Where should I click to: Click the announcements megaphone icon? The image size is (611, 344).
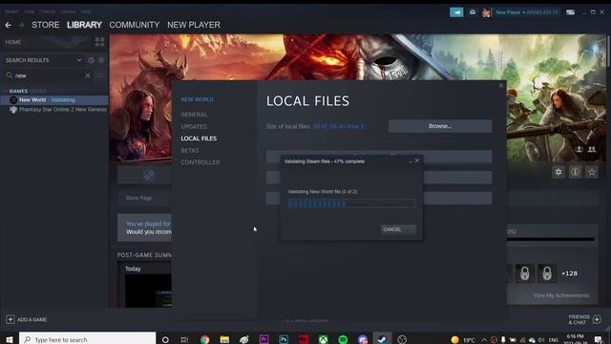coord(456,12)
